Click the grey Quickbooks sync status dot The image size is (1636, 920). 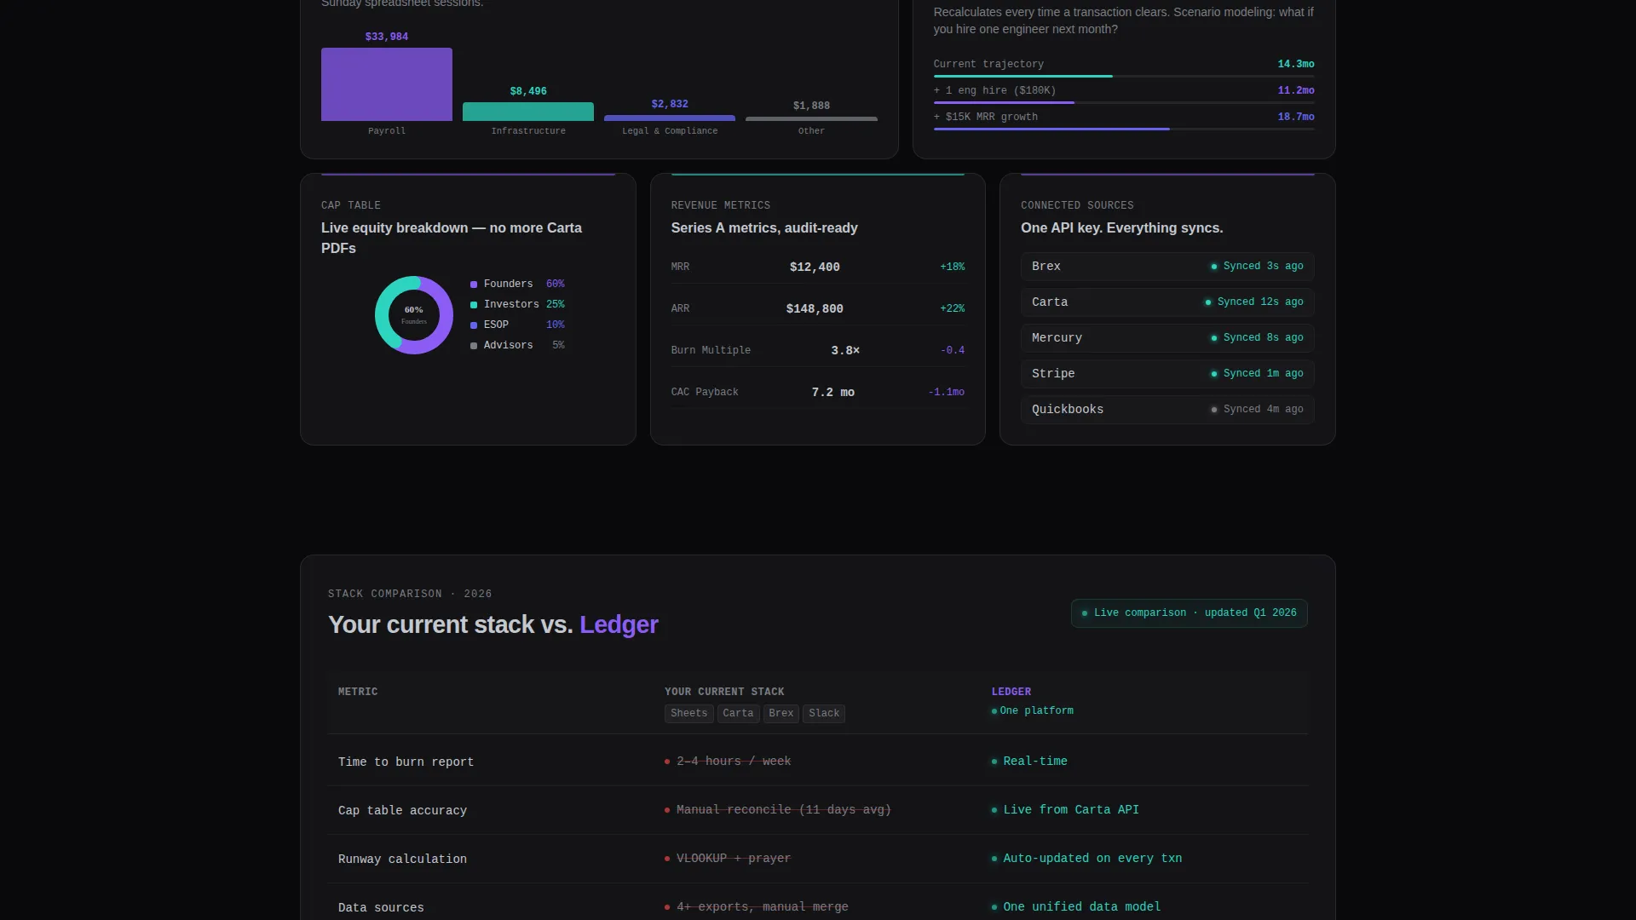pos(1214,410)
